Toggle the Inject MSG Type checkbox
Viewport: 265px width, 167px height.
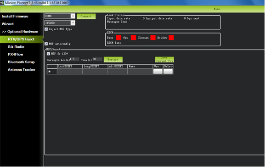[46, 29]
